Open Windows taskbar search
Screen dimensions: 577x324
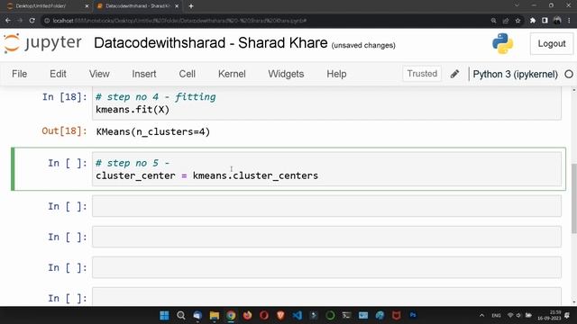[x=180, y=315]
